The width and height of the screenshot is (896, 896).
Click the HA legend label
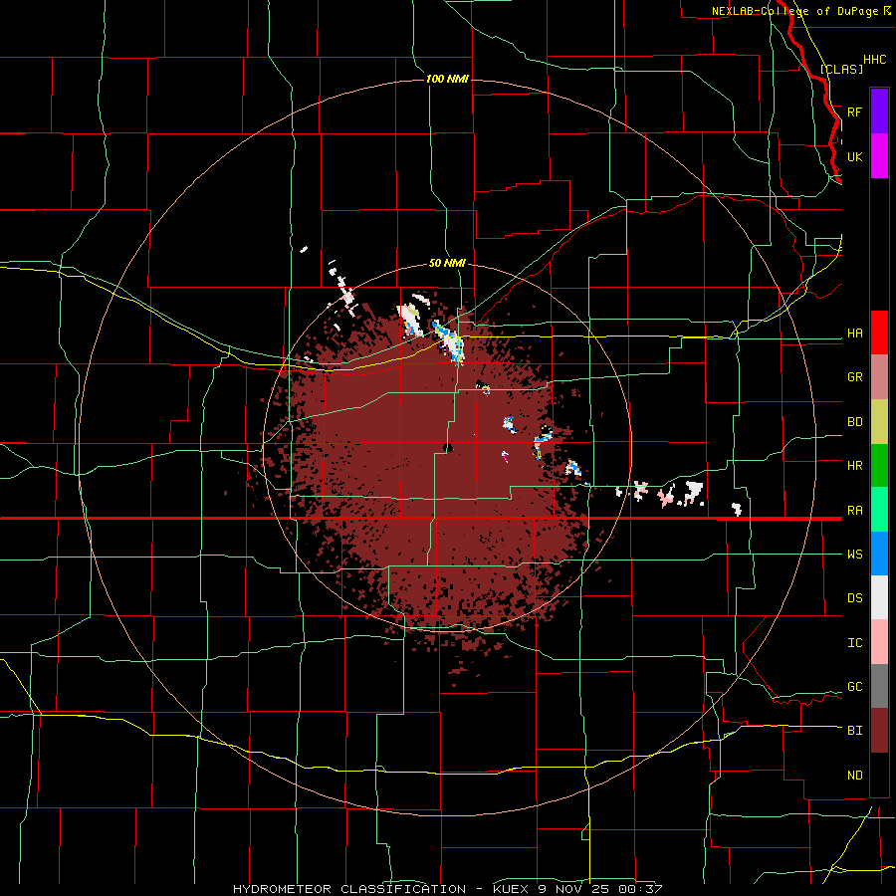tap(854, 334)
